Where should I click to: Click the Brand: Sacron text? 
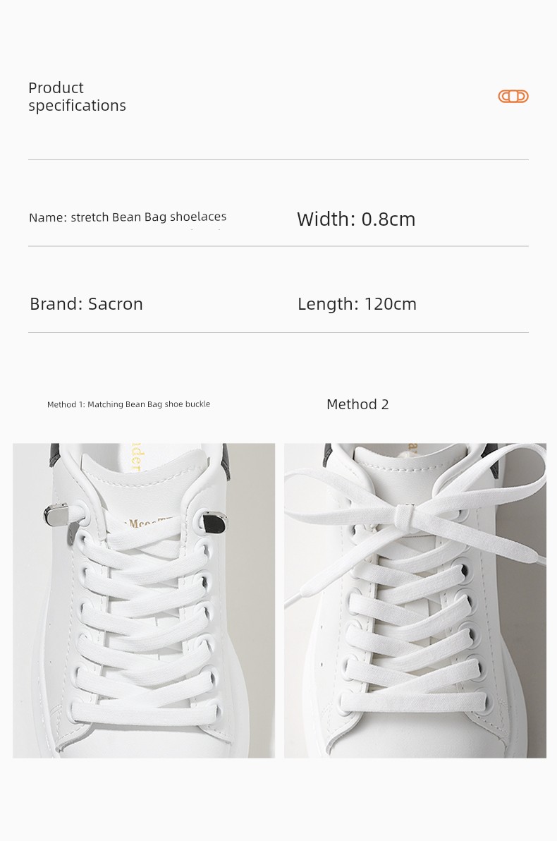coord(86,303)
